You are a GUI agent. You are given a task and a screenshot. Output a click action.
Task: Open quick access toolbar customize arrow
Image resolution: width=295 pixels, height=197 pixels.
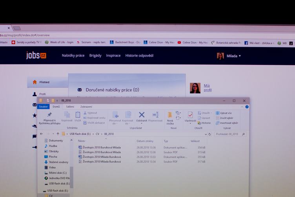click(x=57, y=101)
